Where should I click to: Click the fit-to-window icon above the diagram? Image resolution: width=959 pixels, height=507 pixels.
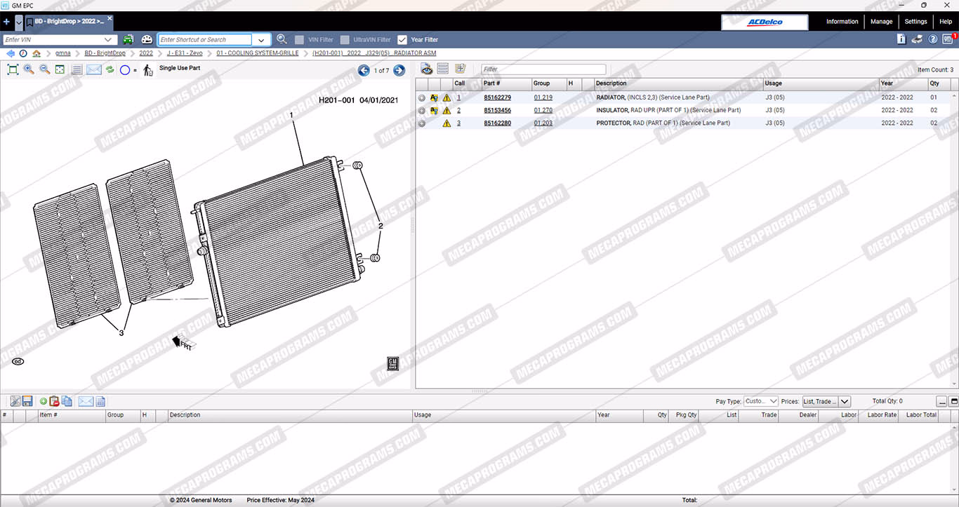[13, 69]
